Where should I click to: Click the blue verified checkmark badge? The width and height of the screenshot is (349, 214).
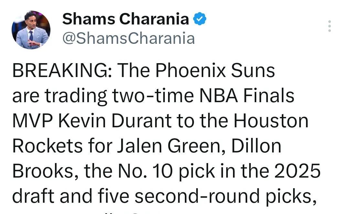(x=200, y=19)
